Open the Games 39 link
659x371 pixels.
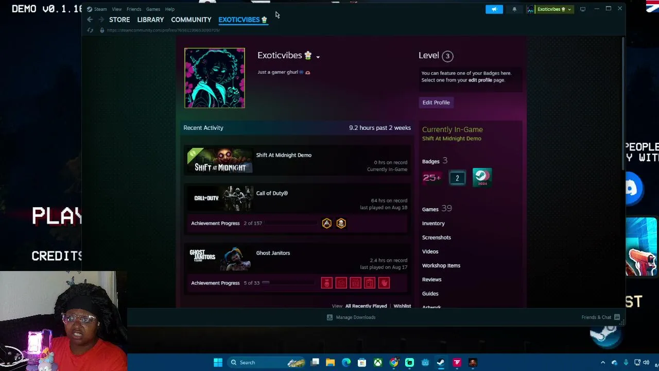pyautogui.click(x=437, y=209)
